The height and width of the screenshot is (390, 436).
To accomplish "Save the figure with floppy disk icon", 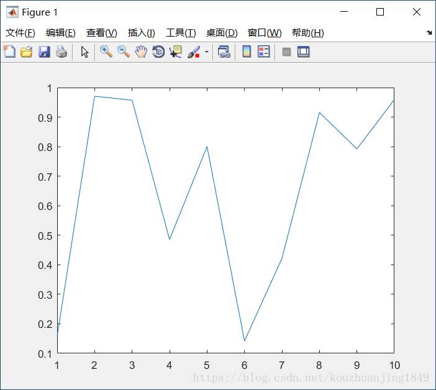I will tap(44, 52).
